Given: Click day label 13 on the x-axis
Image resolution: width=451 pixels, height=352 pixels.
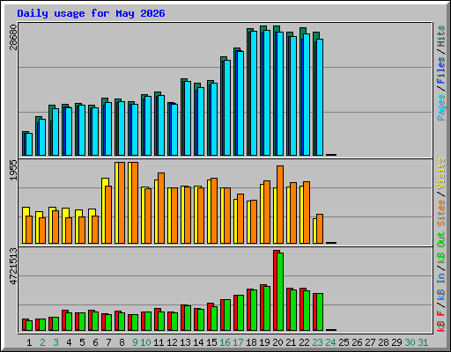Looking at the screenshot, I should pyautogui.click(x=185, y=342).
